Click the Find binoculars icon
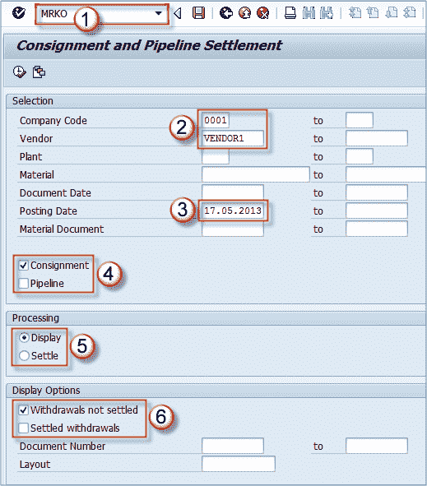Screen dimensions: 427x486 [x=309, y=13]
